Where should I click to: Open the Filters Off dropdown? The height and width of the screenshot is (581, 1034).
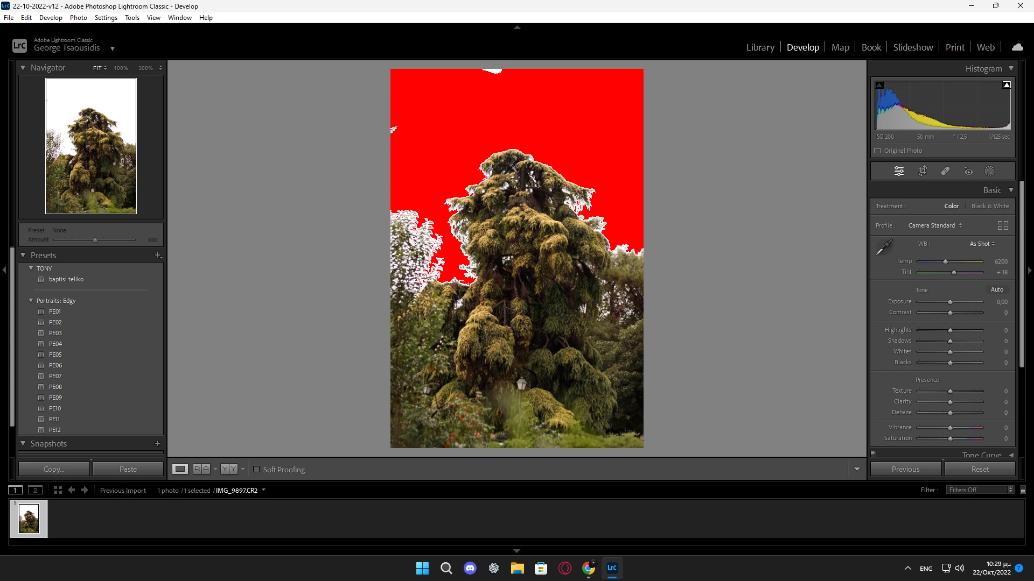tap(981, 490)
